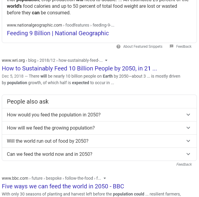The image size is (199, 197).
Task: Open Feeding 9 Billion National Geographic link
Action: tap(58, 33)
